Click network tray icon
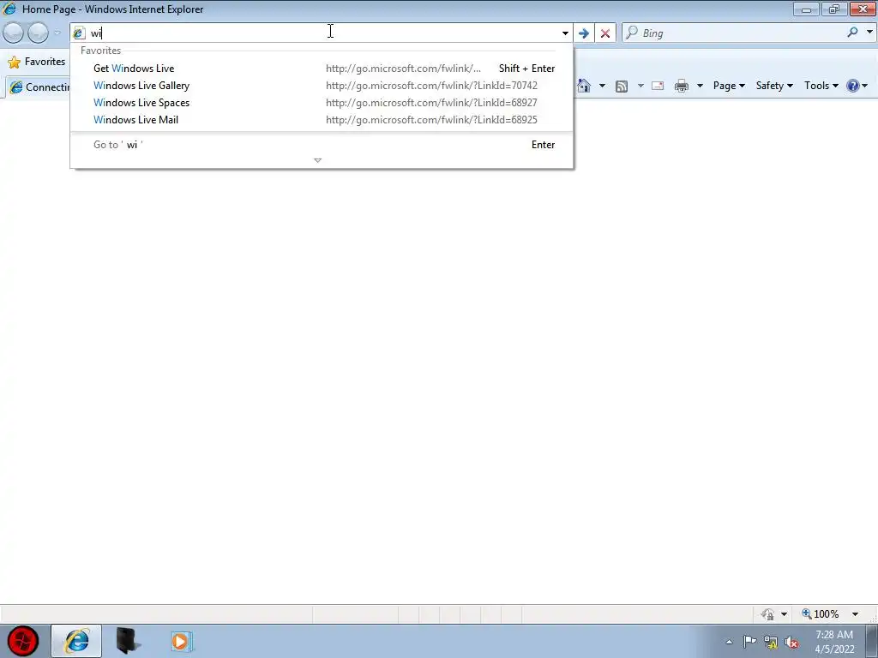 [x=771, y=642]
